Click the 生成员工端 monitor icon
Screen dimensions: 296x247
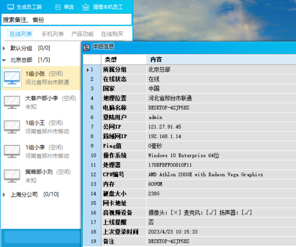[x=11, y=7]
